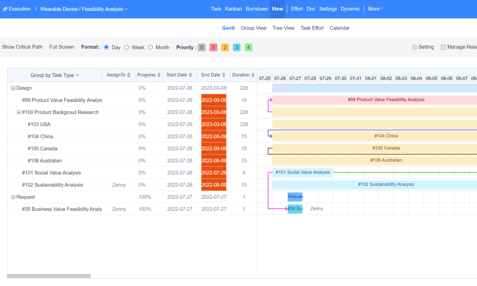Select #104 China task name
The height and width of the screenshot is (286, 477).
coord(40,136)
